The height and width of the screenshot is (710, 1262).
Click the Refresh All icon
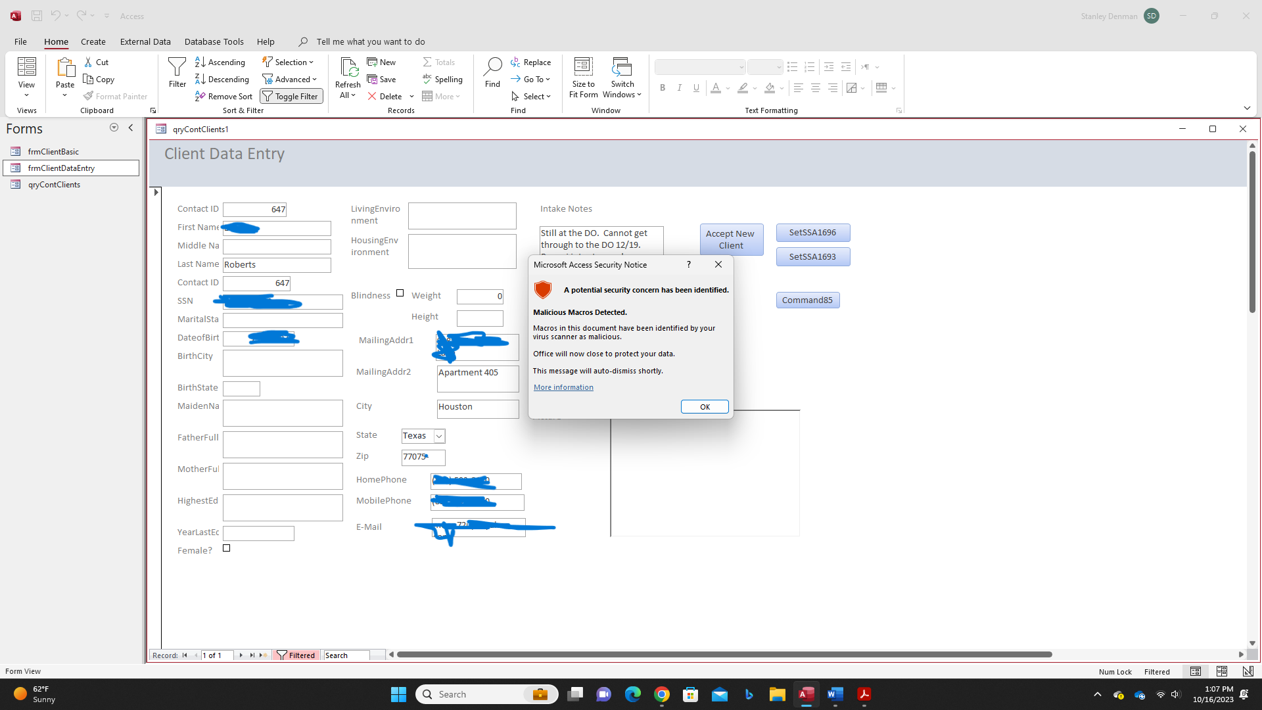(348, 66)
